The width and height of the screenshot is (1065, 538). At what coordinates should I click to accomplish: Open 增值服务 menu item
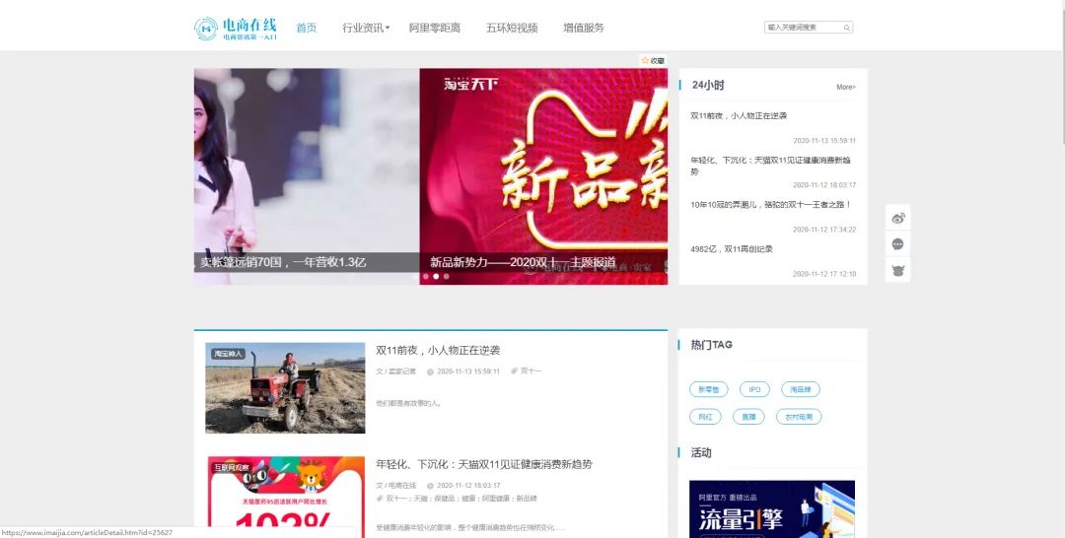pyautogui.click(x=584, y=28)
